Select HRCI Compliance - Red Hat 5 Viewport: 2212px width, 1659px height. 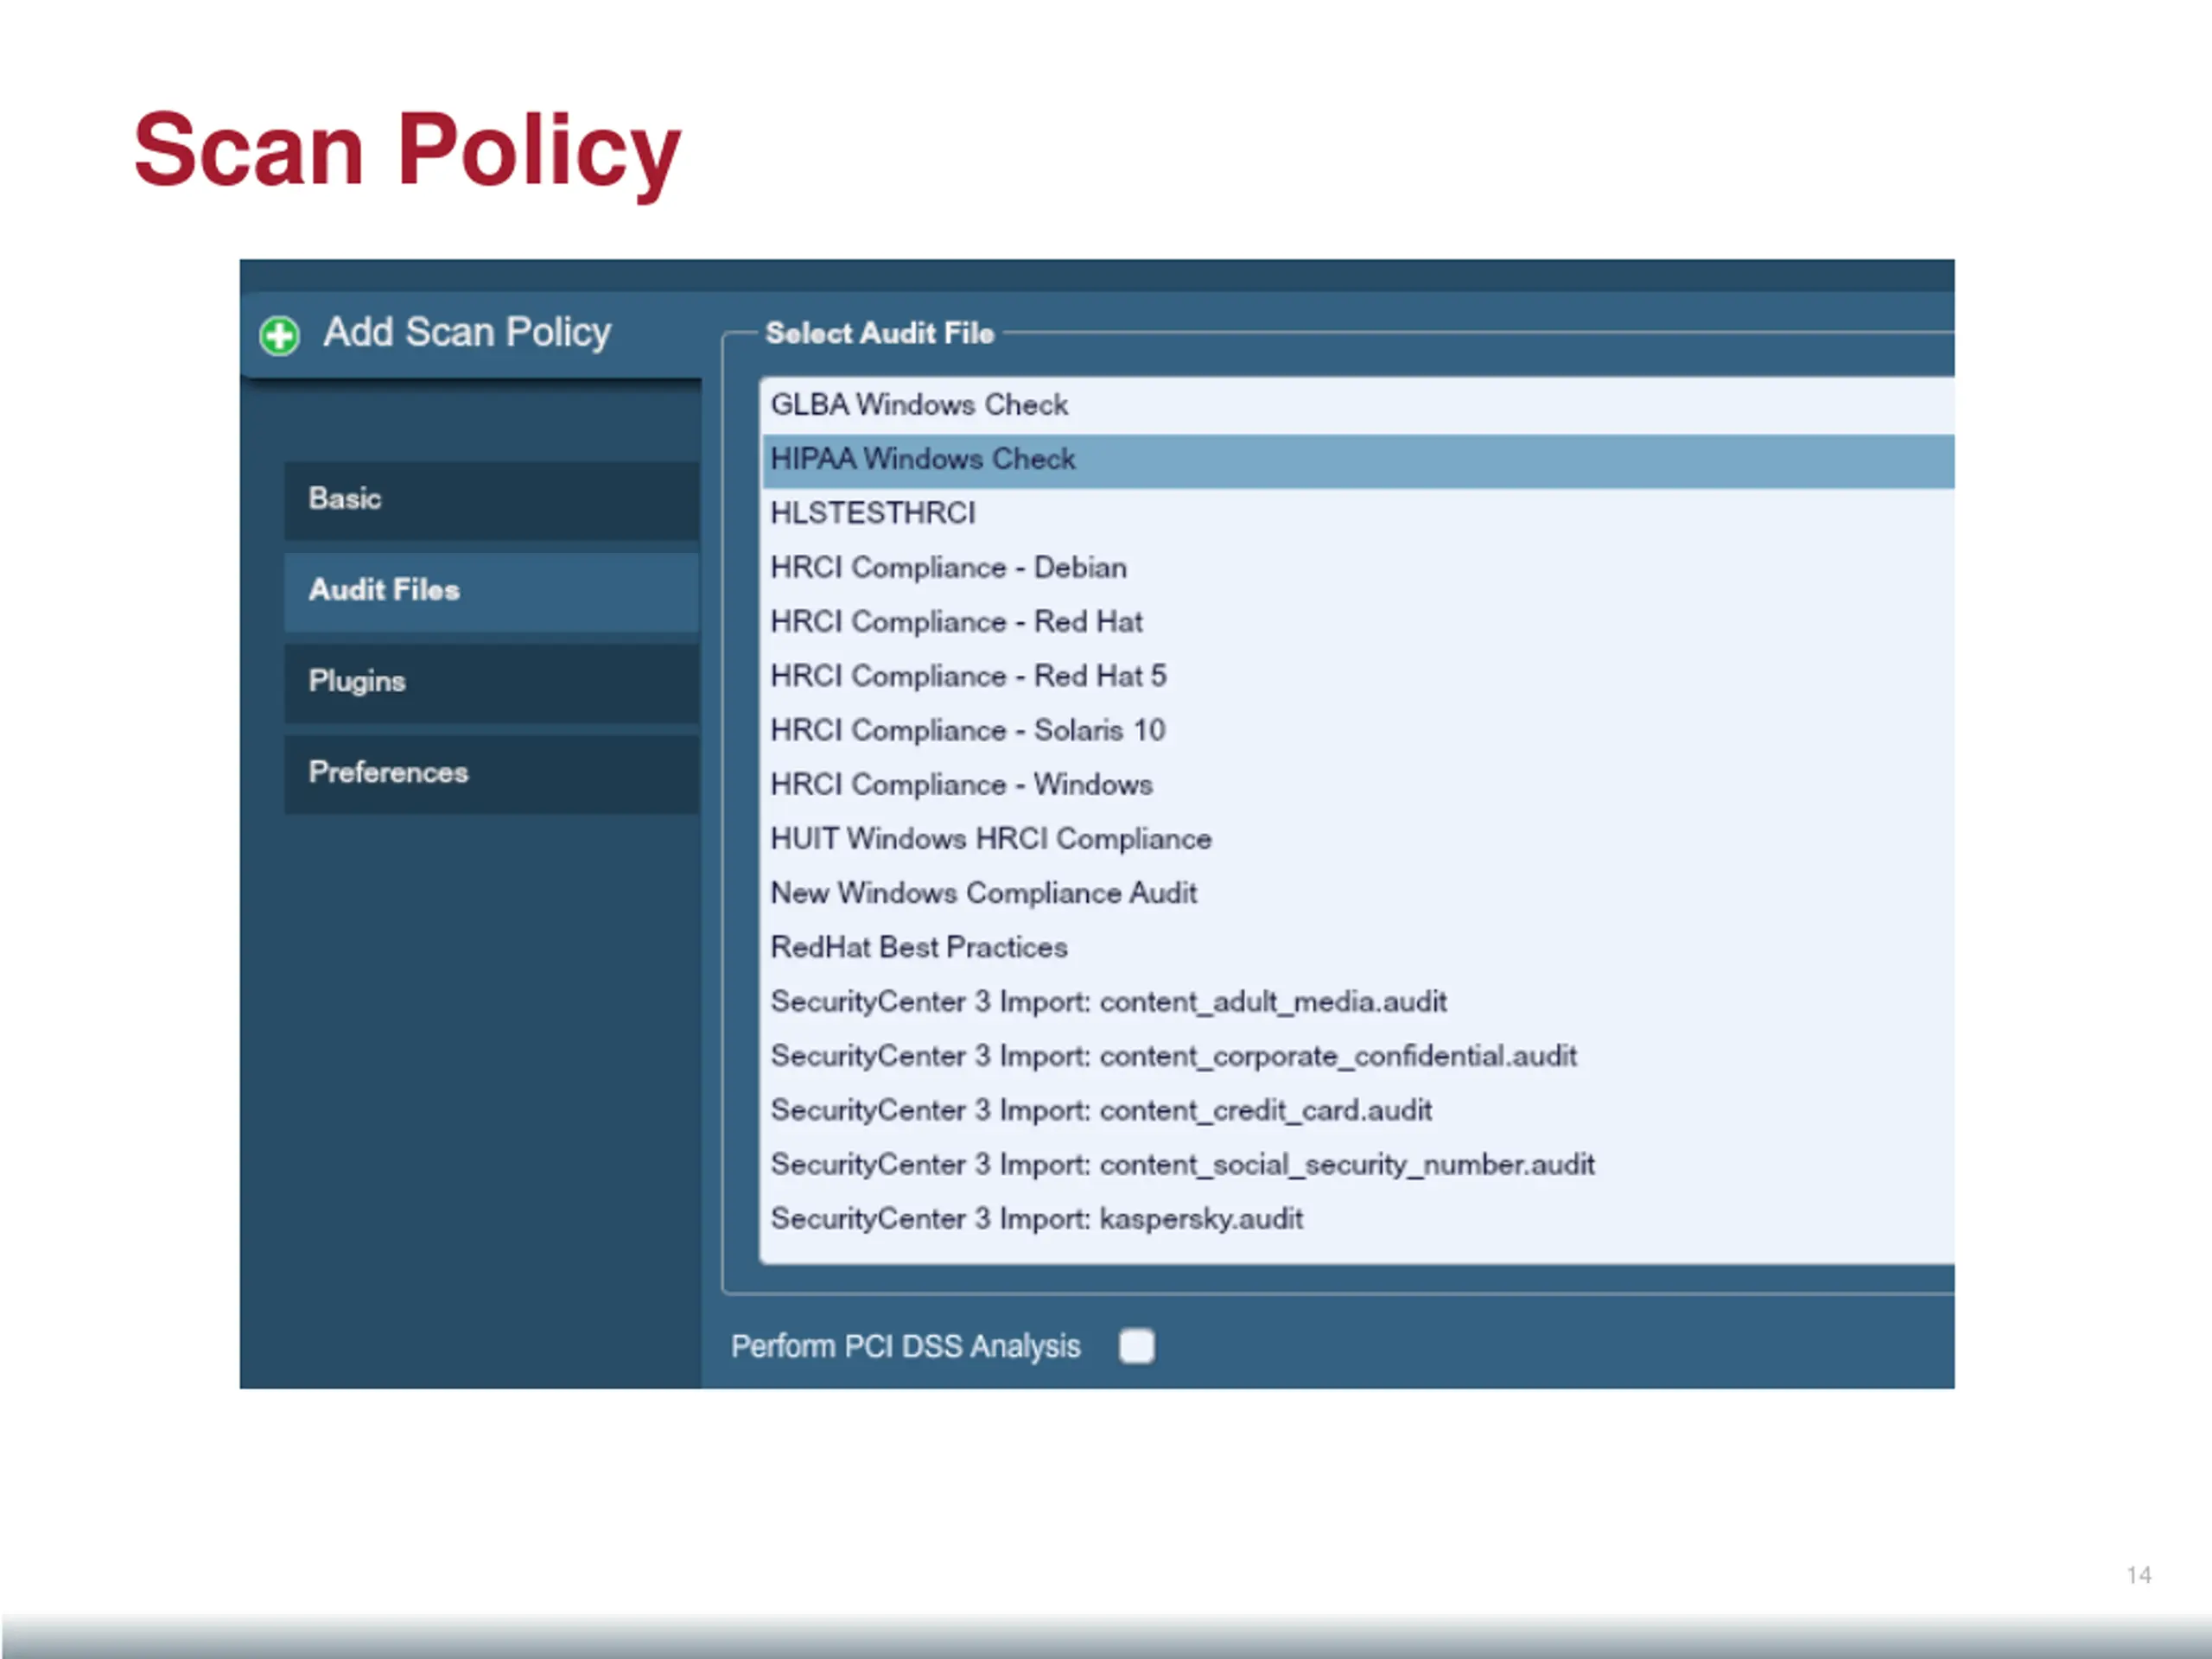1357,677
